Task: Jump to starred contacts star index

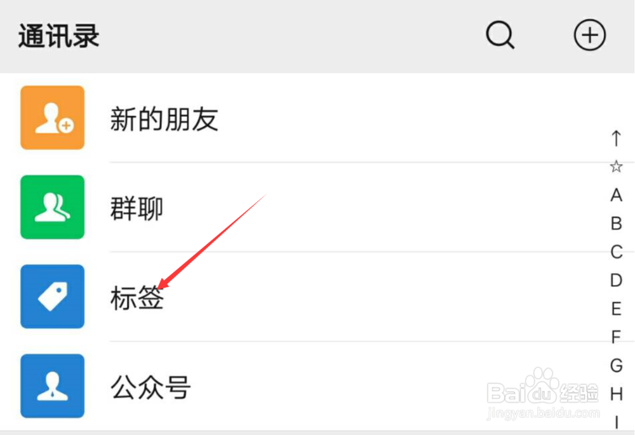Action: (x=616, y=166)
